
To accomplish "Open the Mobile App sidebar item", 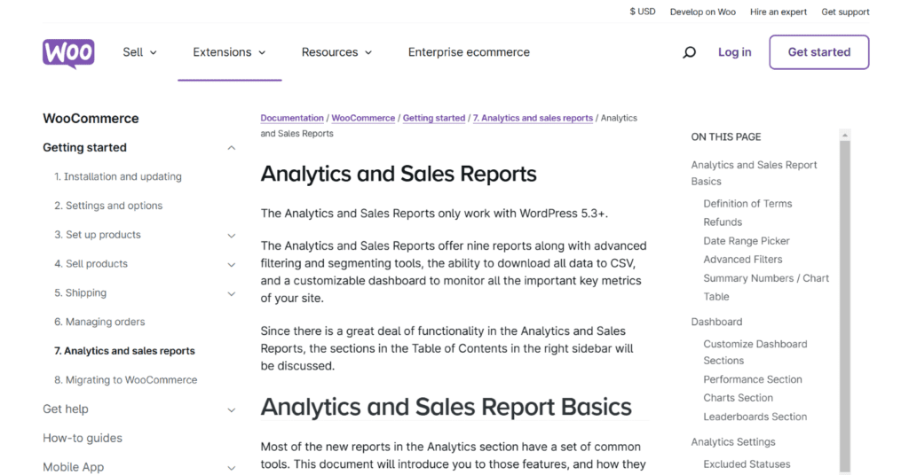I will click(x=73, y=467).
